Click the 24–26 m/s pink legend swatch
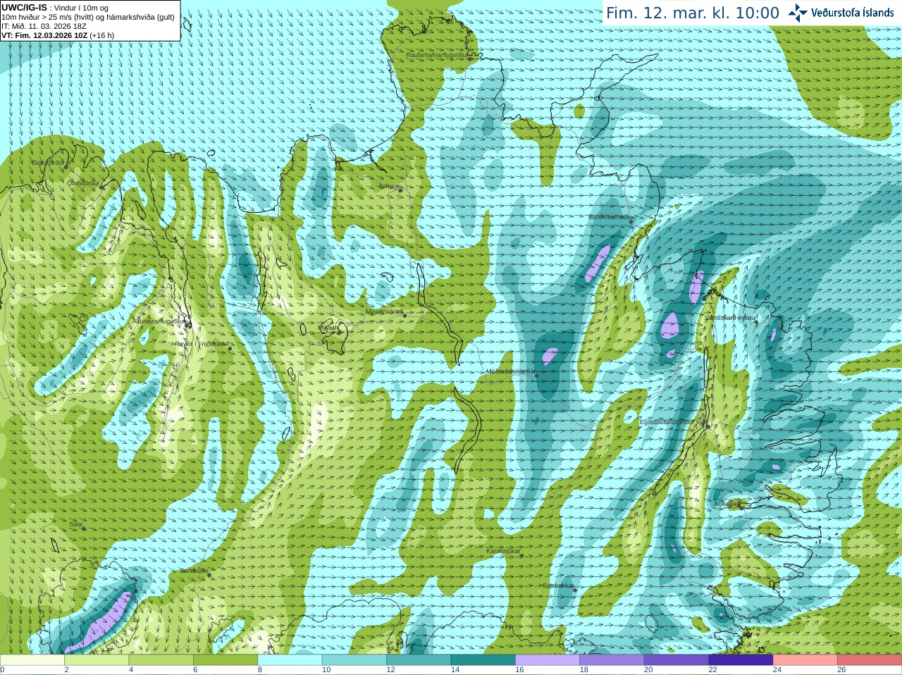 pyautogui.click(x=805, y=660)
